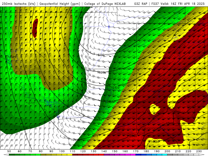The image size is (208, 156).
Task: Click the 10440 height contour label
Action: click(98, 120)
